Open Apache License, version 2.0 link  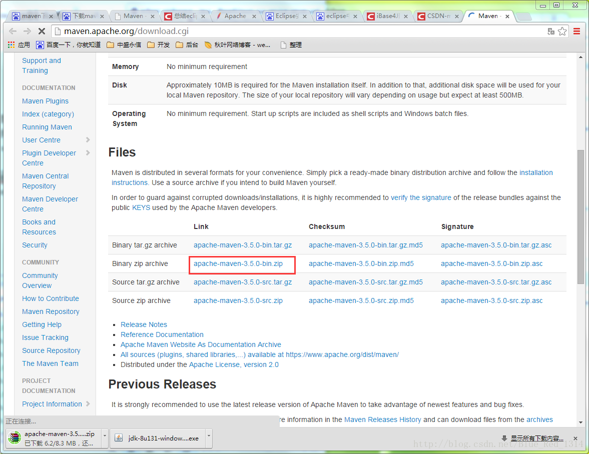tap(234, 364)
